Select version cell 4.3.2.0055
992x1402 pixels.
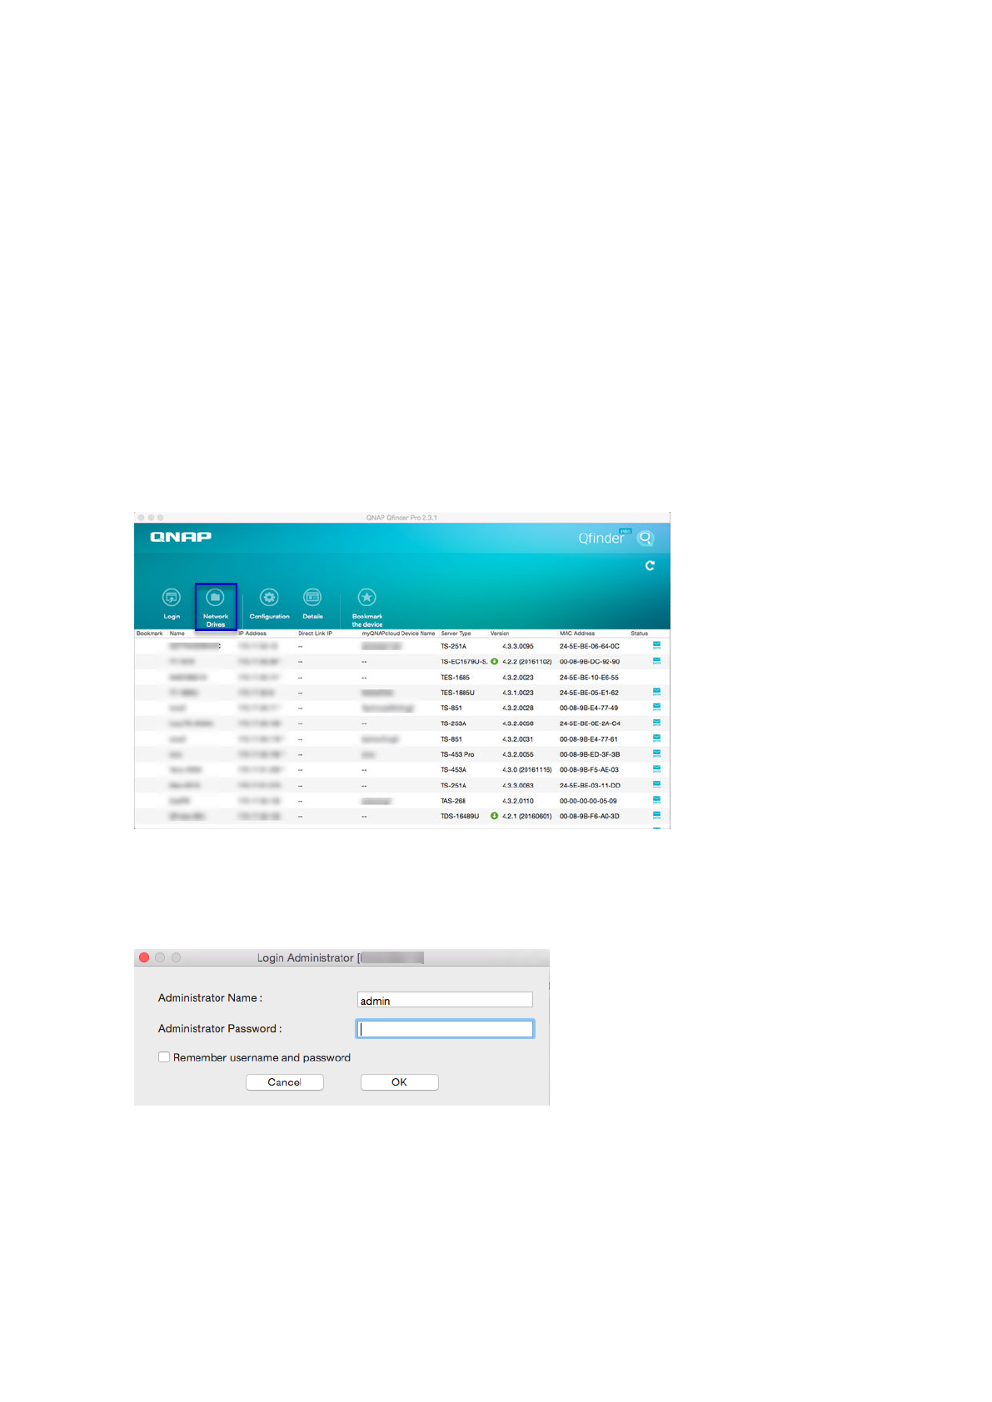pos(518,754)
